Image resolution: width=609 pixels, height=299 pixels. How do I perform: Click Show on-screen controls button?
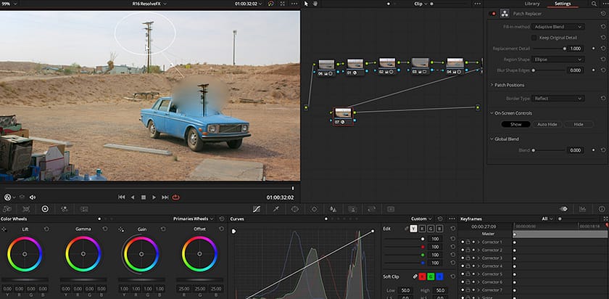click(515, 124)
